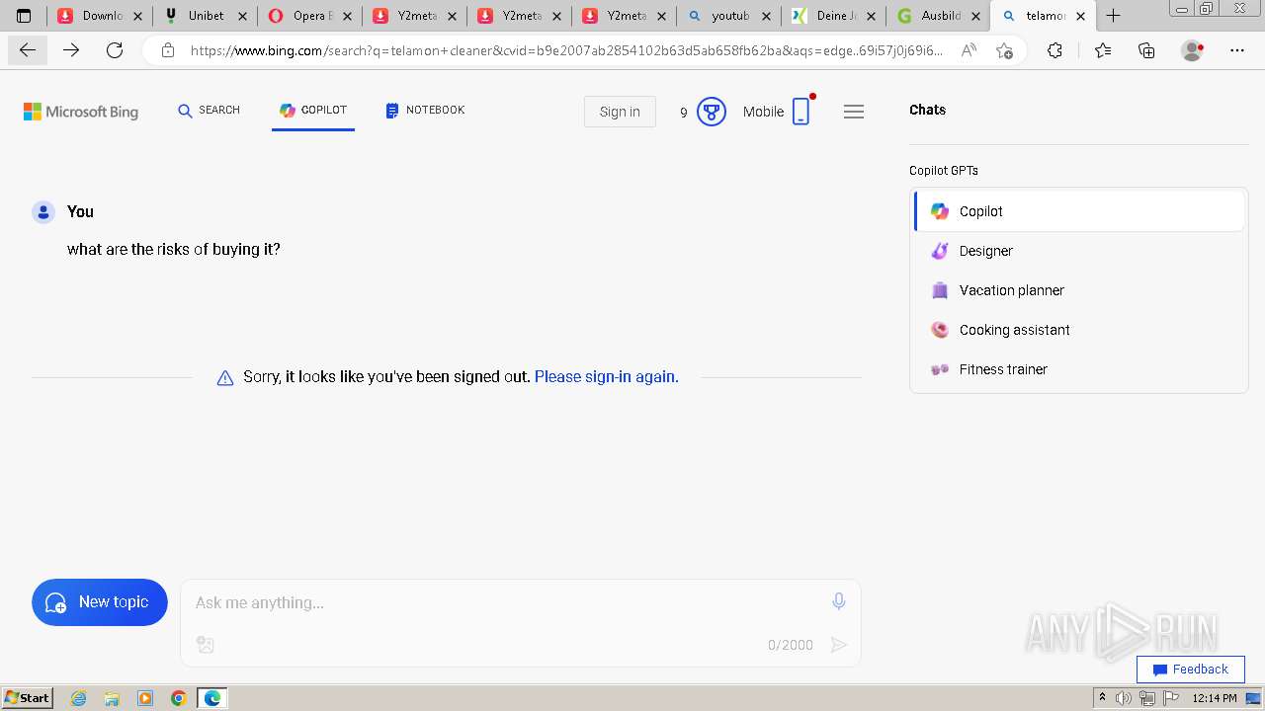Viewport: 1265px width, 711px height.
Task: Select Cooking assistant GPT
Action: pyautogui.click(x=1079, y=330)
